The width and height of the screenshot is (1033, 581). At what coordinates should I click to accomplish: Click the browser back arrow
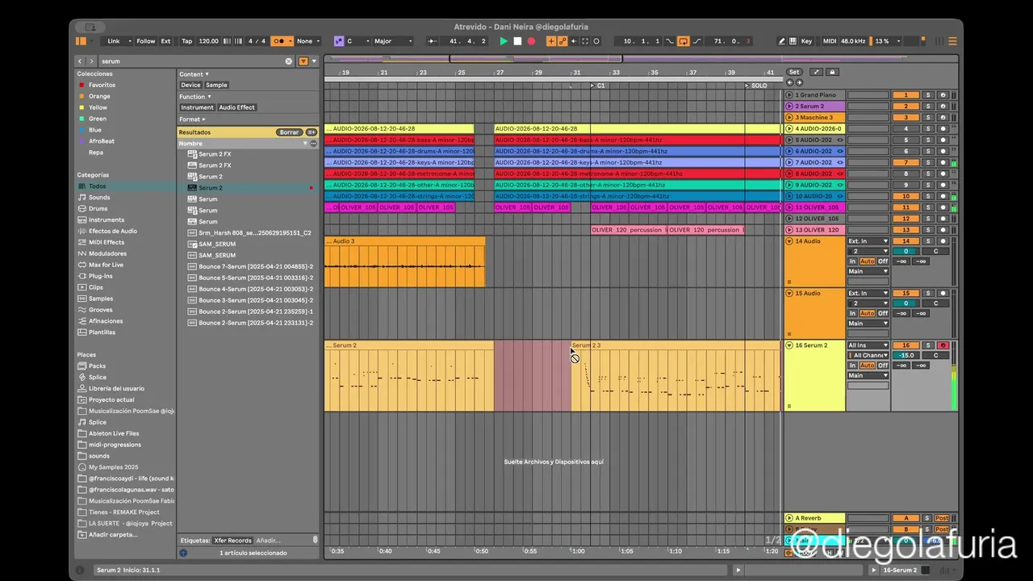[80, 61]
